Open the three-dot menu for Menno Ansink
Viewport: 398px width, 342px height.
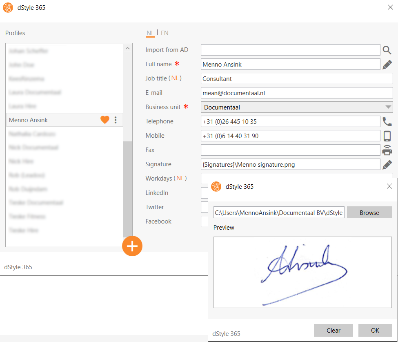[x=116, y=120]
